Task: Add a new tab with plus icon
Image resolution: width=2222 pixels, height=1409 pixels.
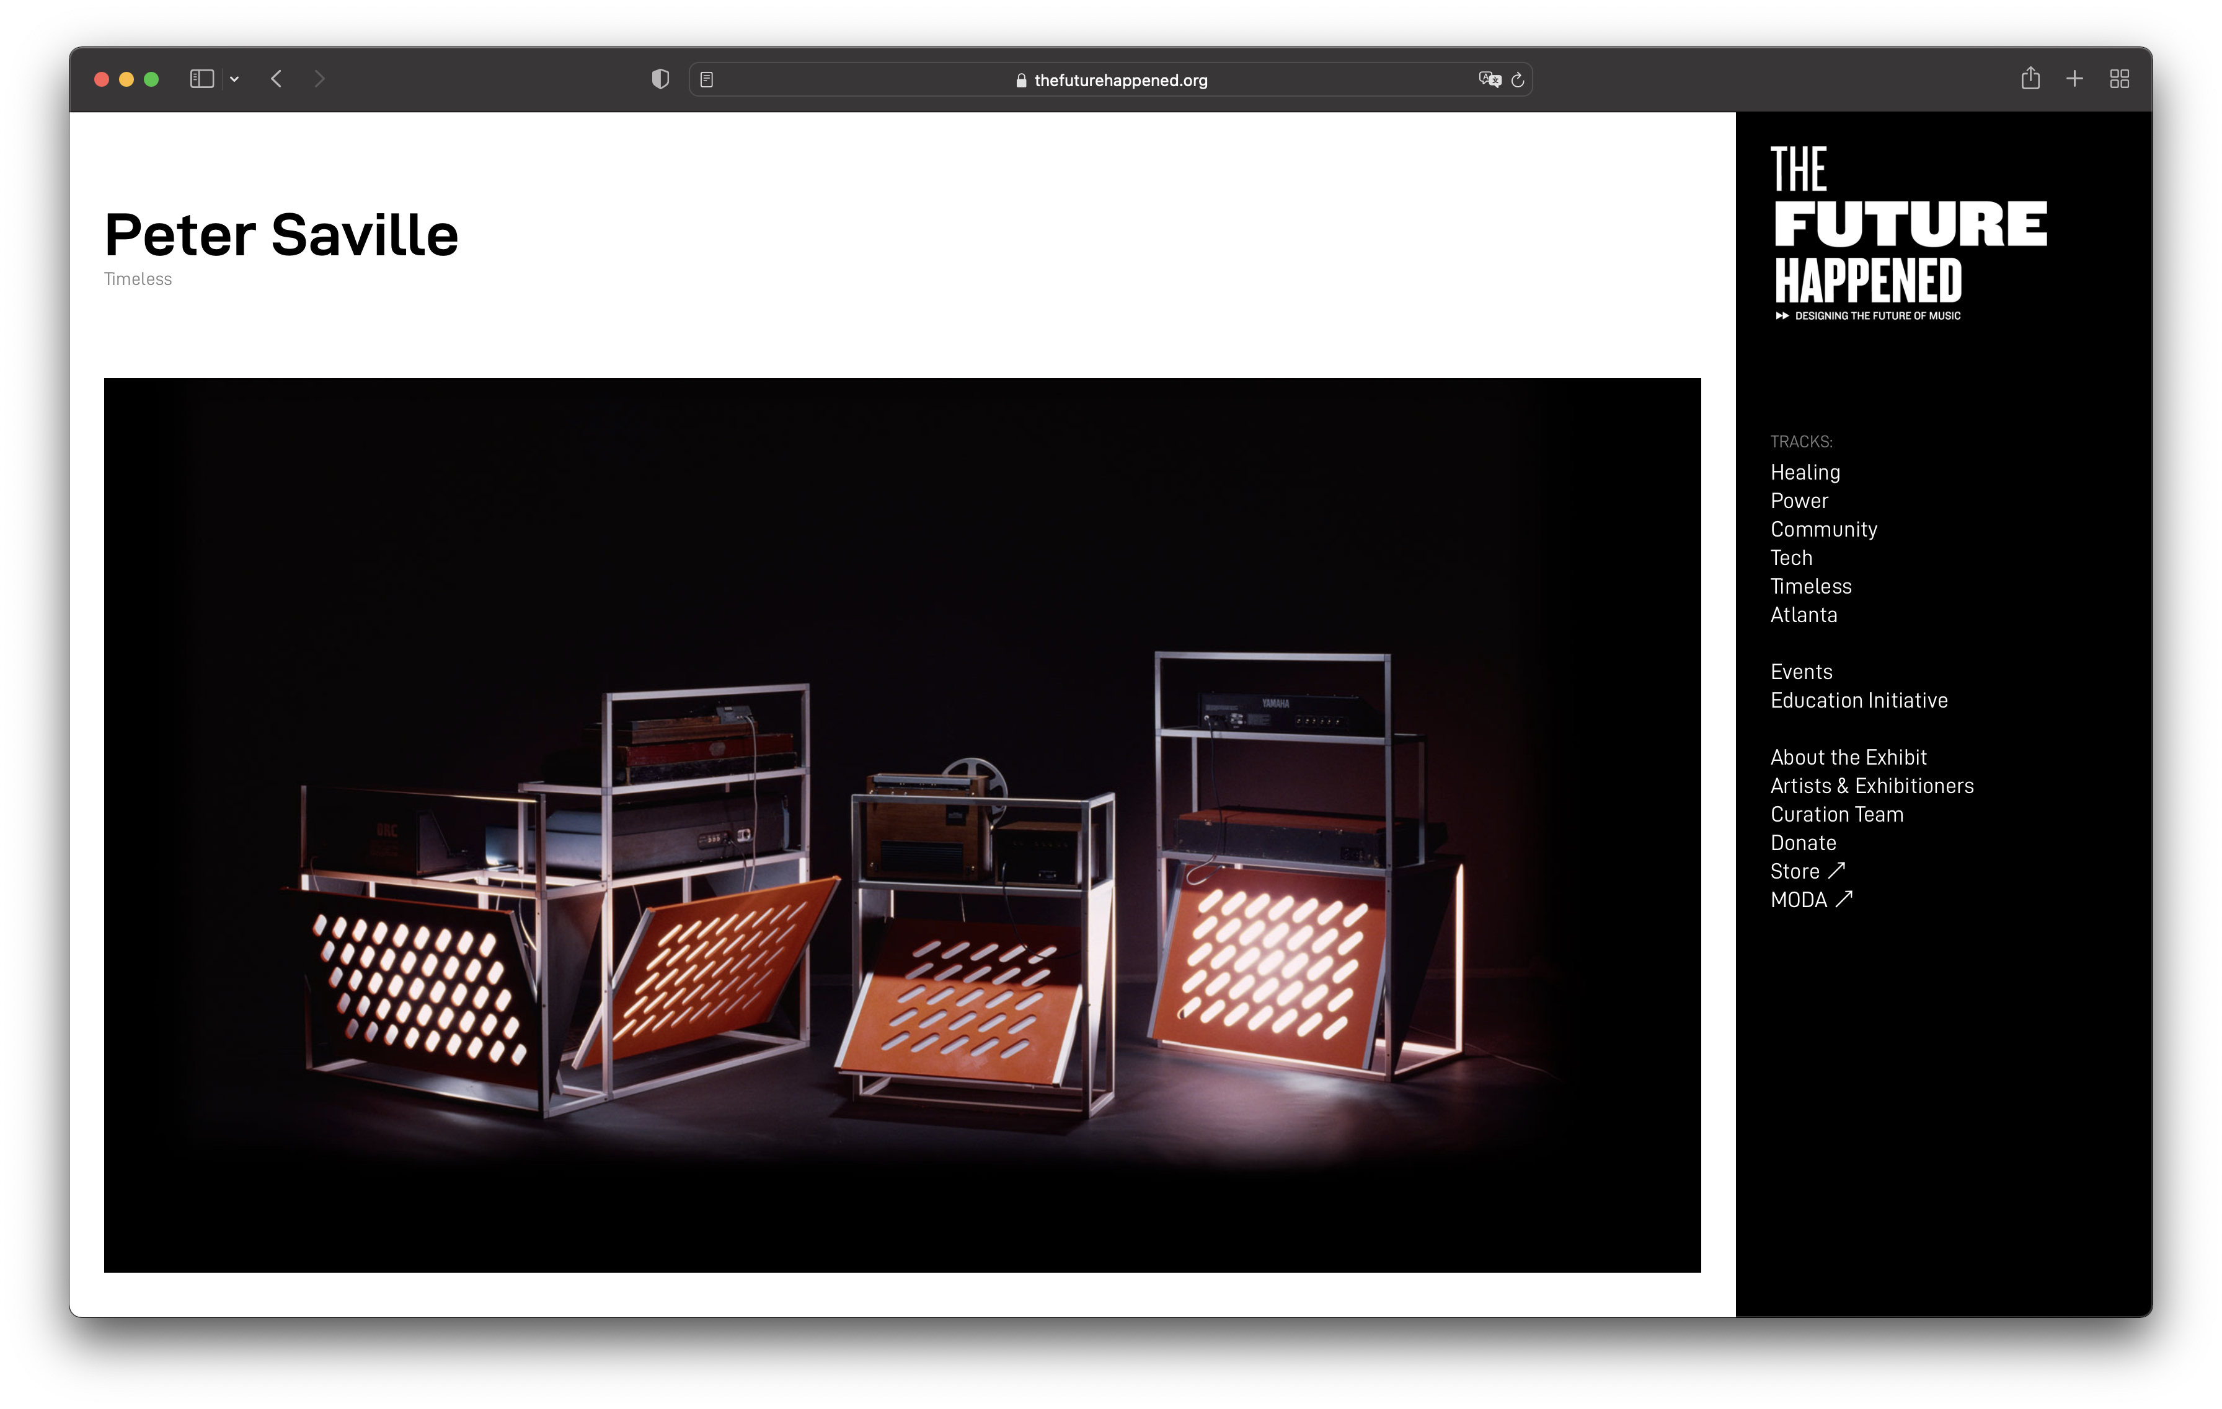Action: pos(2074,79)
